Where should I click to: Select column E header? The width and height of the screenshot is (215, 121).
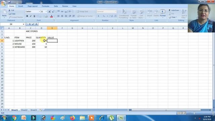52,28
